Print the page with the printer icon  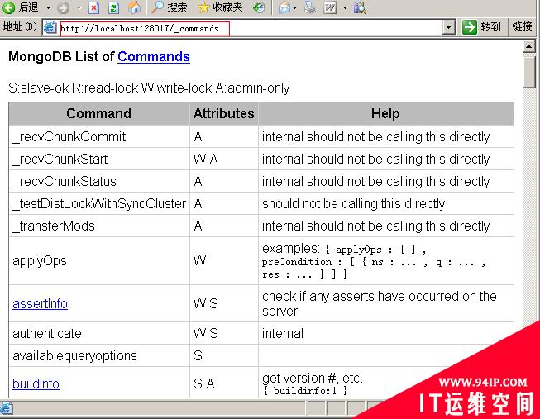point(310,7)
